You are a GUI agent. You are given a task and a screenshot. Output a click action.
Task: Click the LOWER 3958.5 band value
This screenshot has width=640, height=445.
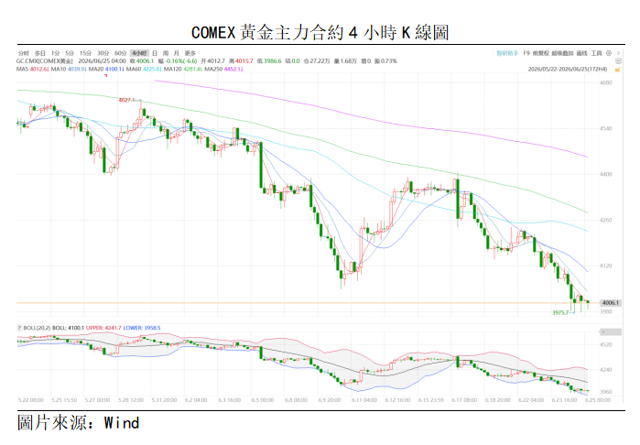click(142, 328)
